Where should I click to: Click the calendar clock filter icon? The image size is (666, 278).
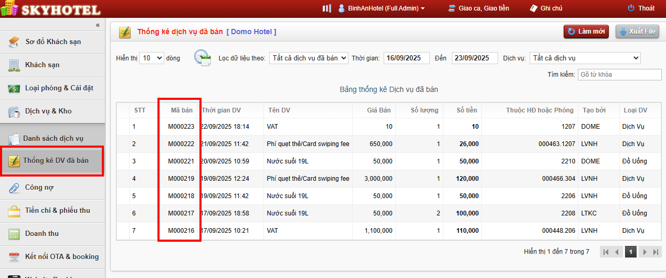click(202, 58)
